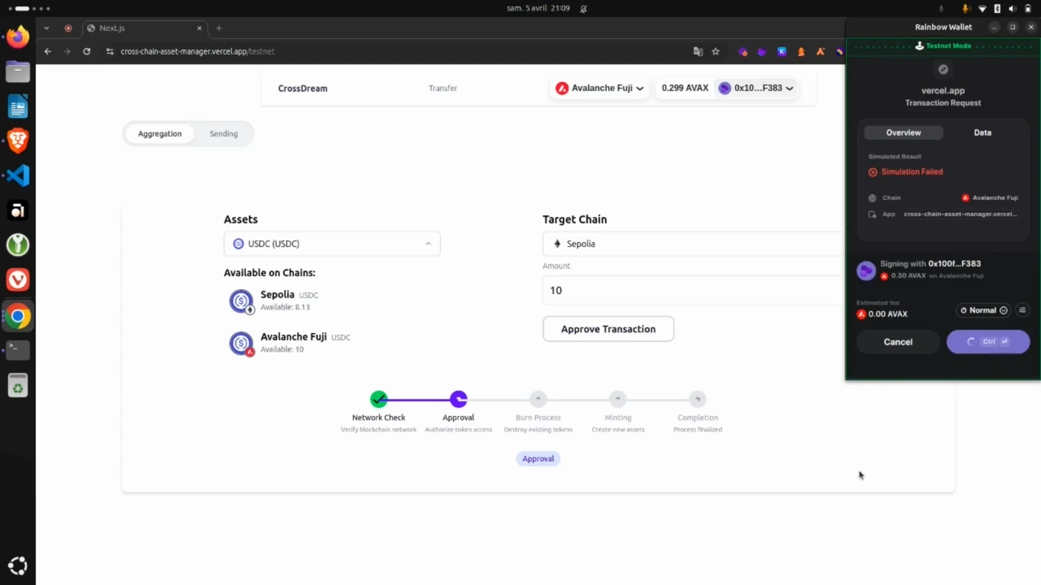Click site info icon in address bar
Viewport: 1041px width, 585px height.
pyautogui.click(x=110, y=51)
